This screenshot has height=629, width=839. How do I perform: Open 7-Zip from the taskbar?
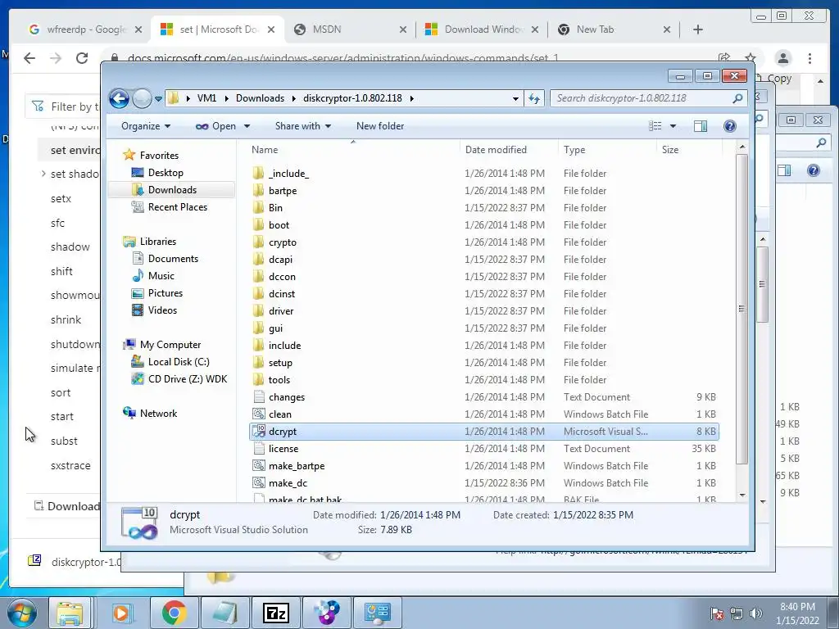pyautogui.click(x=276, y=613)
